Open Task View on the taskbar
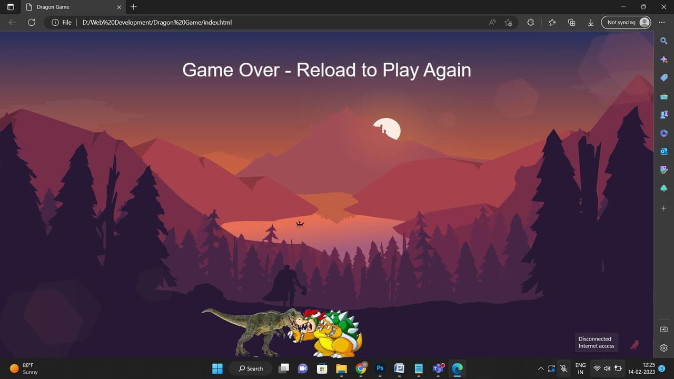 (284, 368)
